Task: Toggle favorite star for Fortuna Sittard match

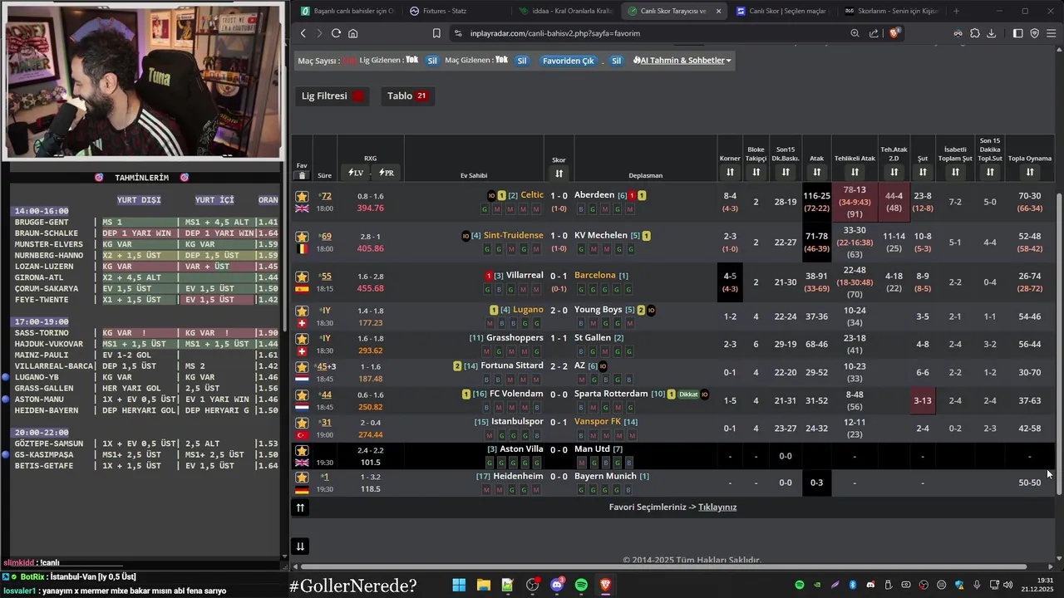Action: click(x=302, y=366)
